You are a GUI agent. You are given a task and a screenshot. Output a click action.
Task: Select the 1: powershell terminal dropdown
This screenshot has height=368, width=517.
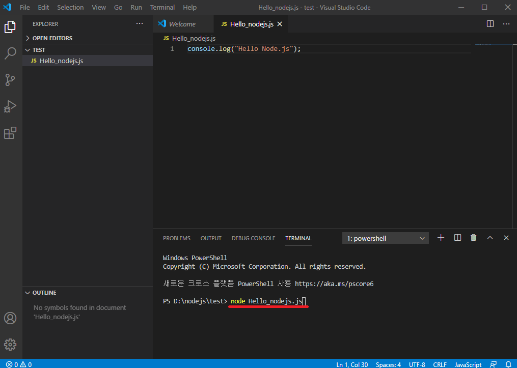[386, 238]
